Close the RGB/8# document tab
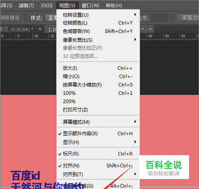Image resolution: width=199 pixels, height=189 pixels. click(x=40, y=29)
